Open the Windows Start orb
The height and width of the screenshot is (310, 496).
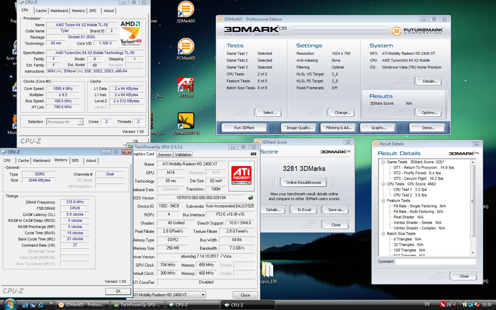tap(10, 304)
